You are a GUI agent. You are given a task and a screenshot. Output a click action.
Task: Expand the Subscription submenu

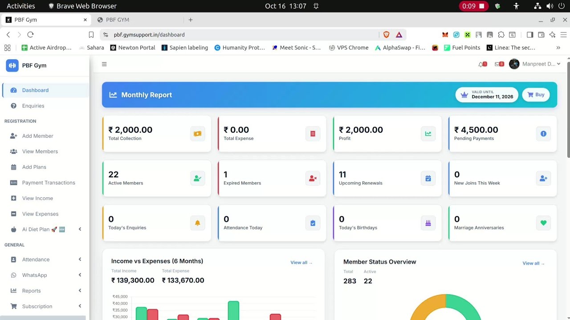click(80, 306)
